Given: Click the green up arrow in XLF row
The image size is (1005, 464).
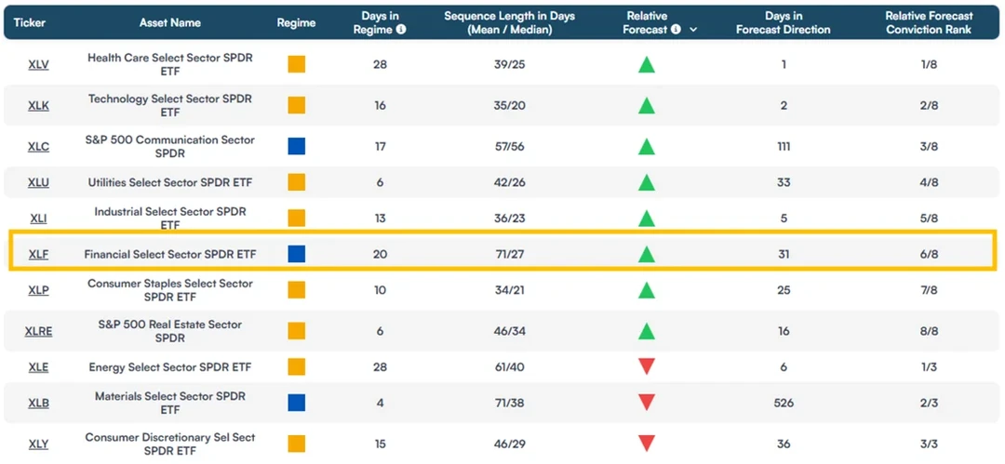Looking at the screenshot, I should click(647, 255).
